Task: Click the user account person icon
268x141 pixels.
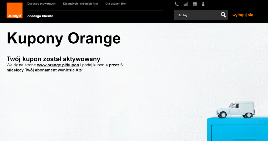Action: tap(203, 4)
